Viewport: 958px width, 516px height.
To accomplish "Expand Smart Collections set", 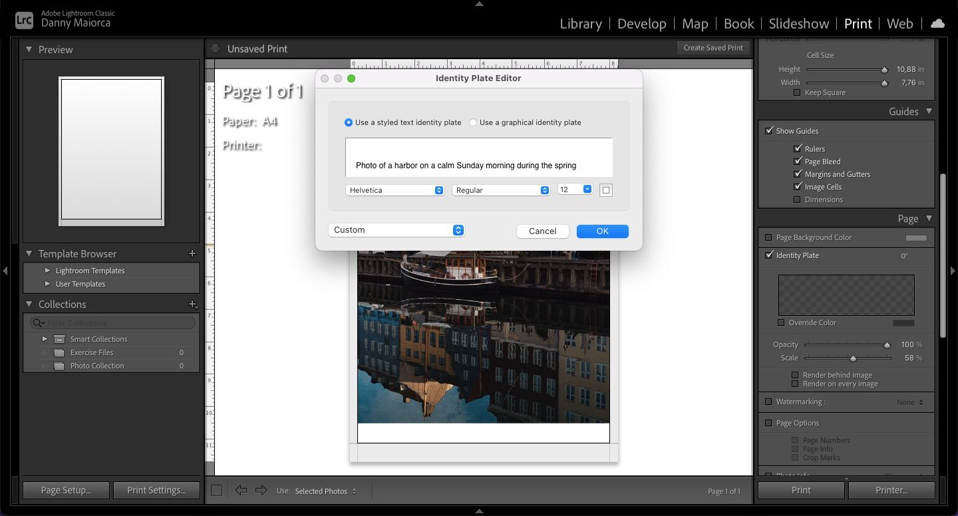I will pos(45,339).
